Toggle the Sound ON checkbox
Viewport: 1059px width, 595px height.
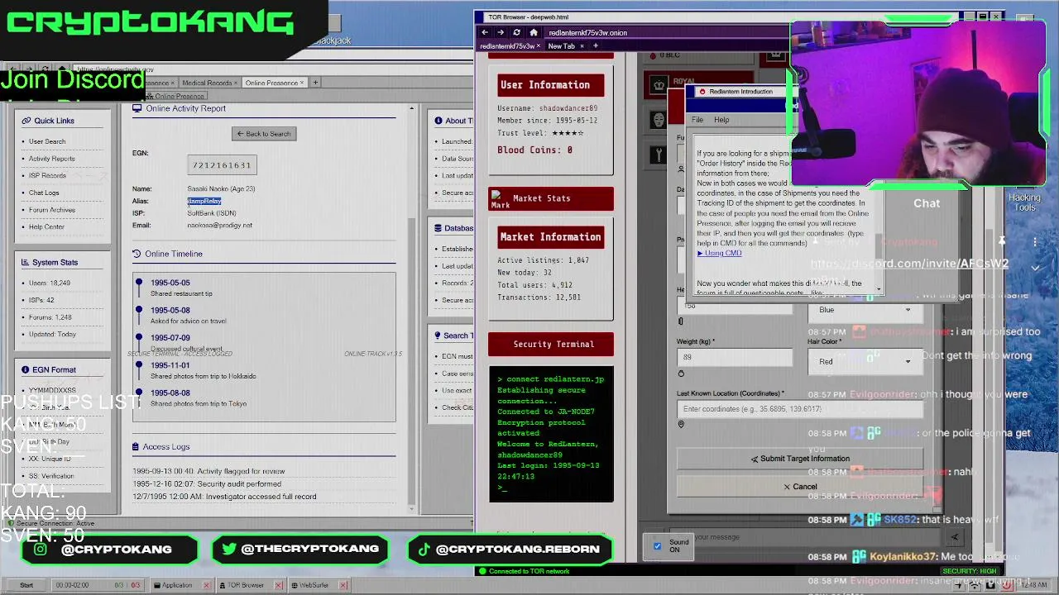658,546
